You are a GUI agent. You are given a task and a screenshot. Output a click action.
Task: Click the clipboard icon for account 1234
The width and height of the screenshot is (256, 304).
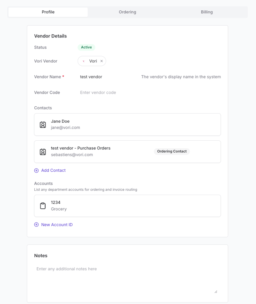click(x=43, y=206)
